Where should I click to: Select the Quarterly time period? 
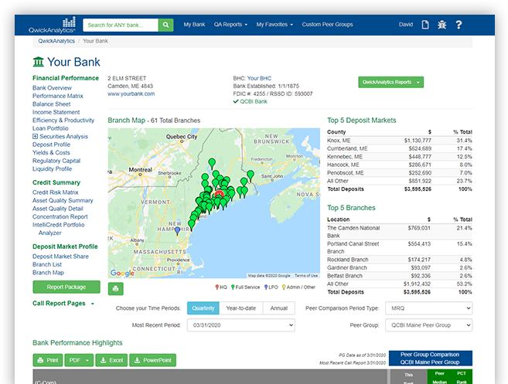coord(203,308)
